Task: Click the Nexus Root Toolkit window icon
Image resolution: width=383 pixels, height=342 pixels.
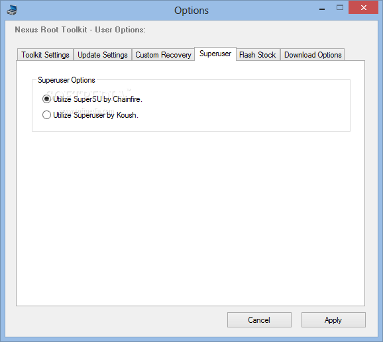Action: (12, 11)
